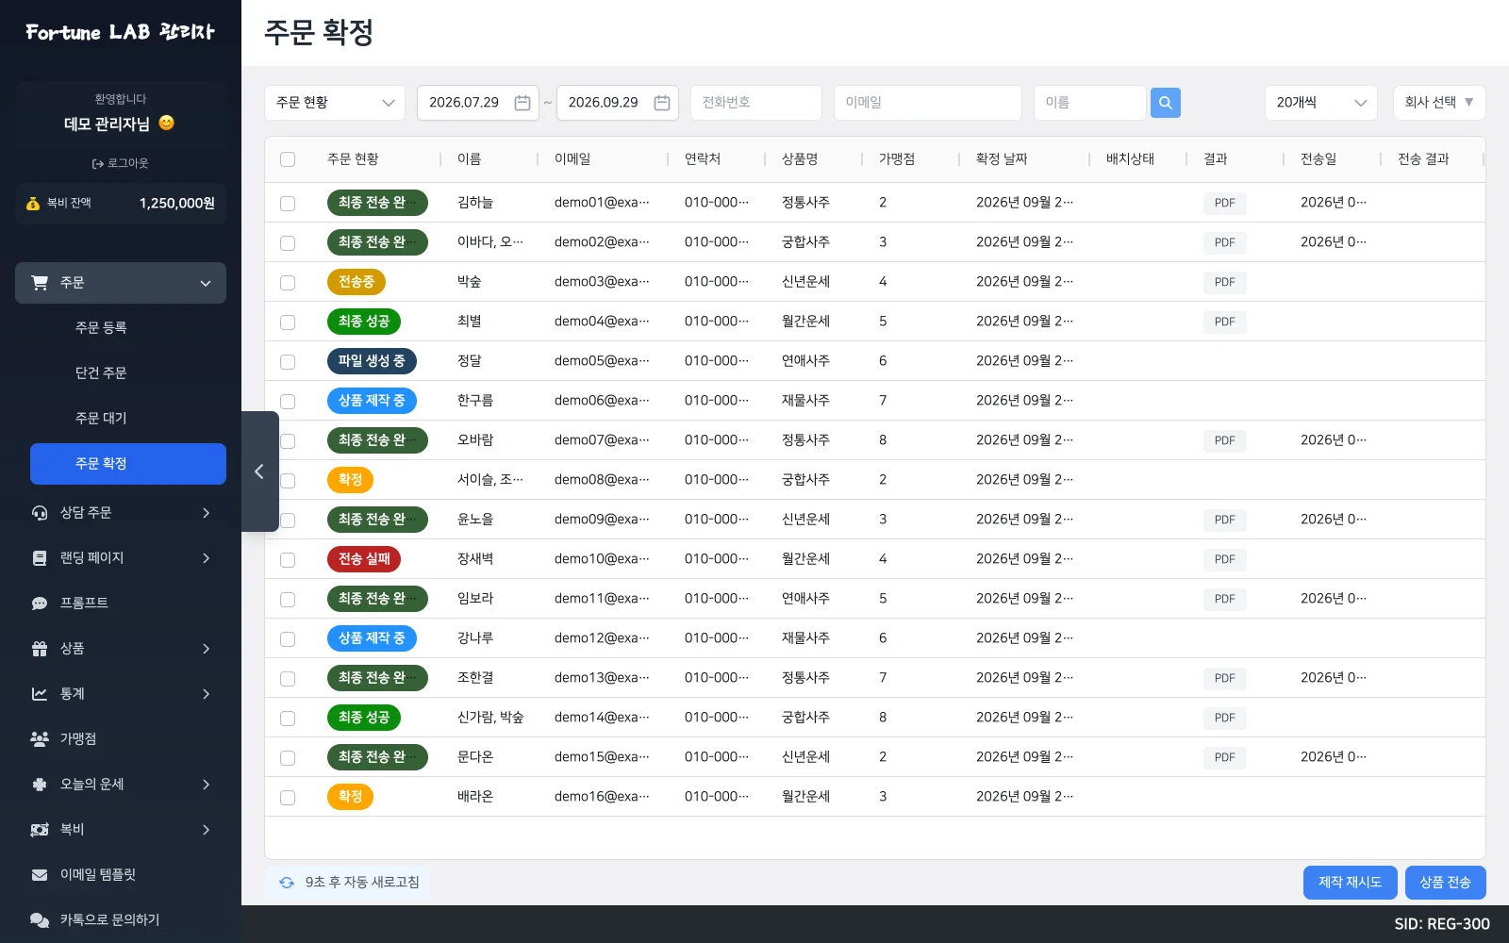
Task: Check the row for 정달
Action: click(x=288, y=361)
